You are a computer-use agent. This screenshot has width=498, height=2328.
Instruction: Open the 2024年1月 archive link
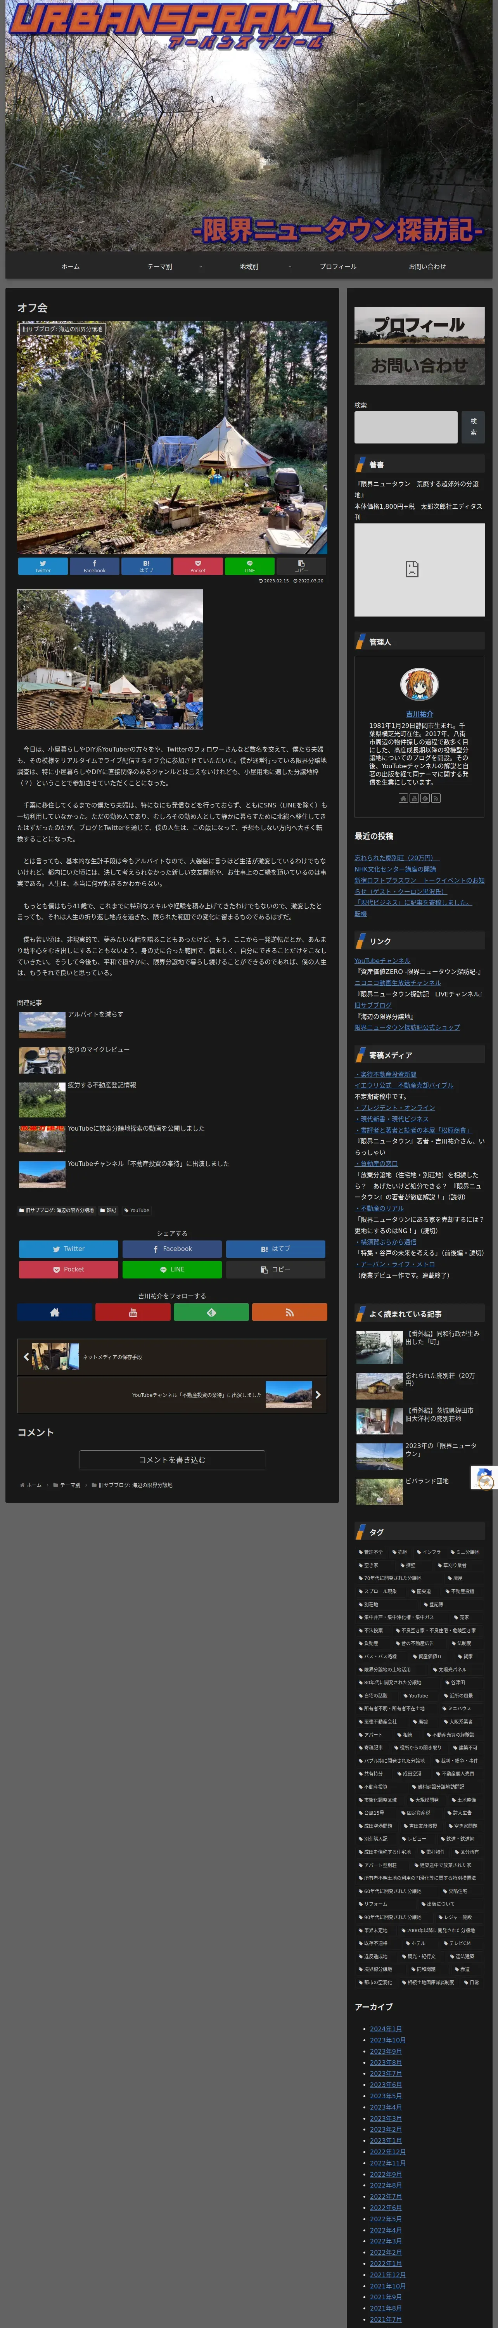[386, 2029]
